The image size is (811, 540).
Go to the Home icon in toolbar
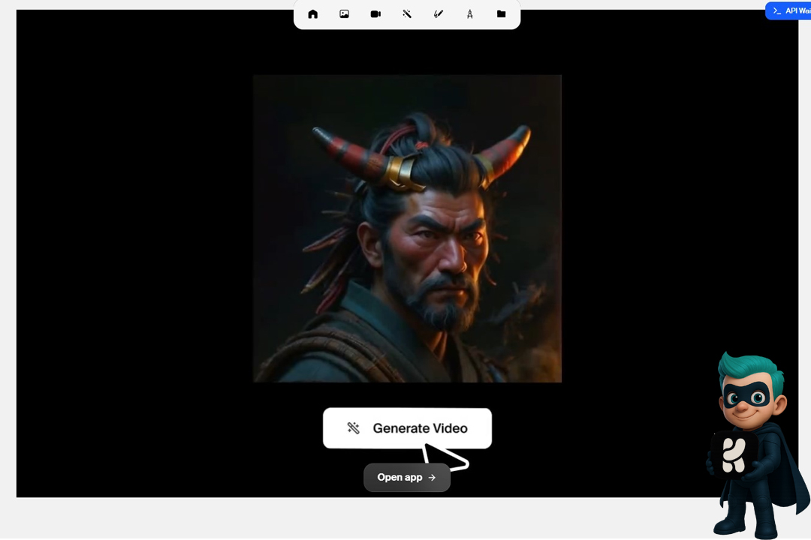pos(313,14)
